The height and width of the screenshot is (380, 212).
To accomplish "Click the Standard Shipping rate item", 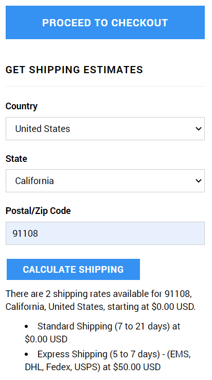I will [x=103, y=333].
